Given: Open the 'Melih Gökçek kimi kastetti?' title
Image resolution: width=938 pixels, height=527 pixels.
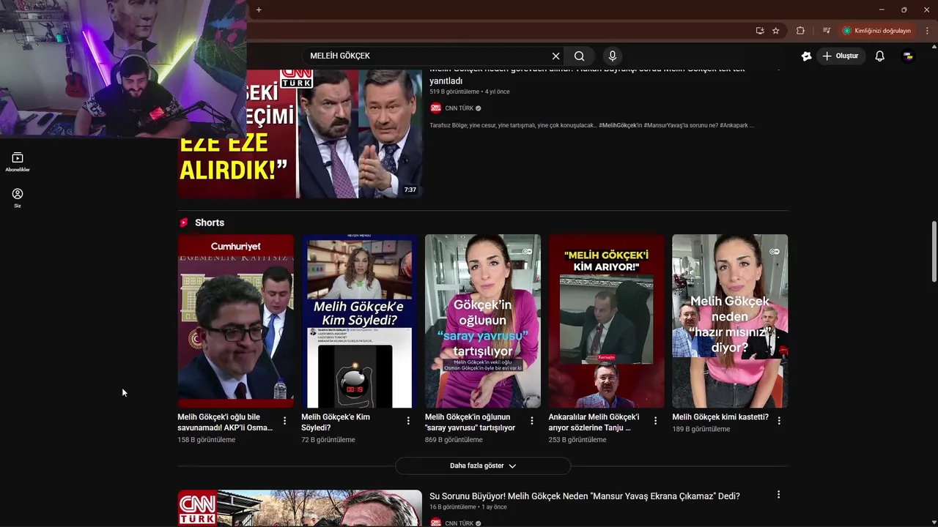Looking at the screenshot, I should click(720, 417).
